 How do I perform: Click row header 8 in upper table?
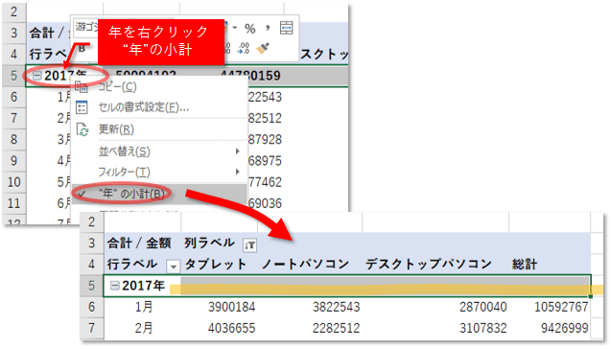[x=13, y=139]
